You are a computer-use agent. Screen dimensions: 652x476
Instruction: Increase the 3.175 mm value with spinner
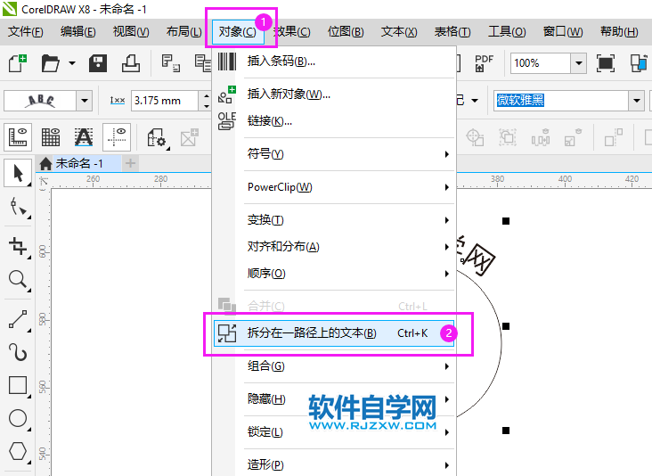pos(207,96)
